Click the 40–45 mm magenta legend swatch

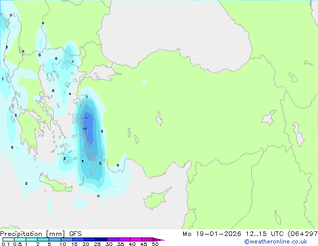[x=136, y=239]
